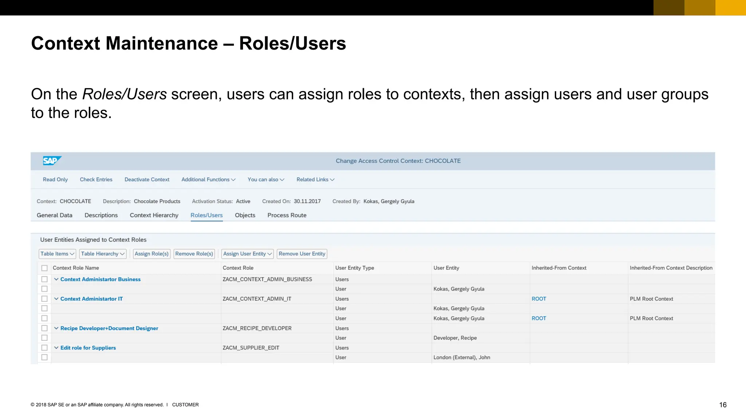Click Deactivate Context

[x=147, y=179]
